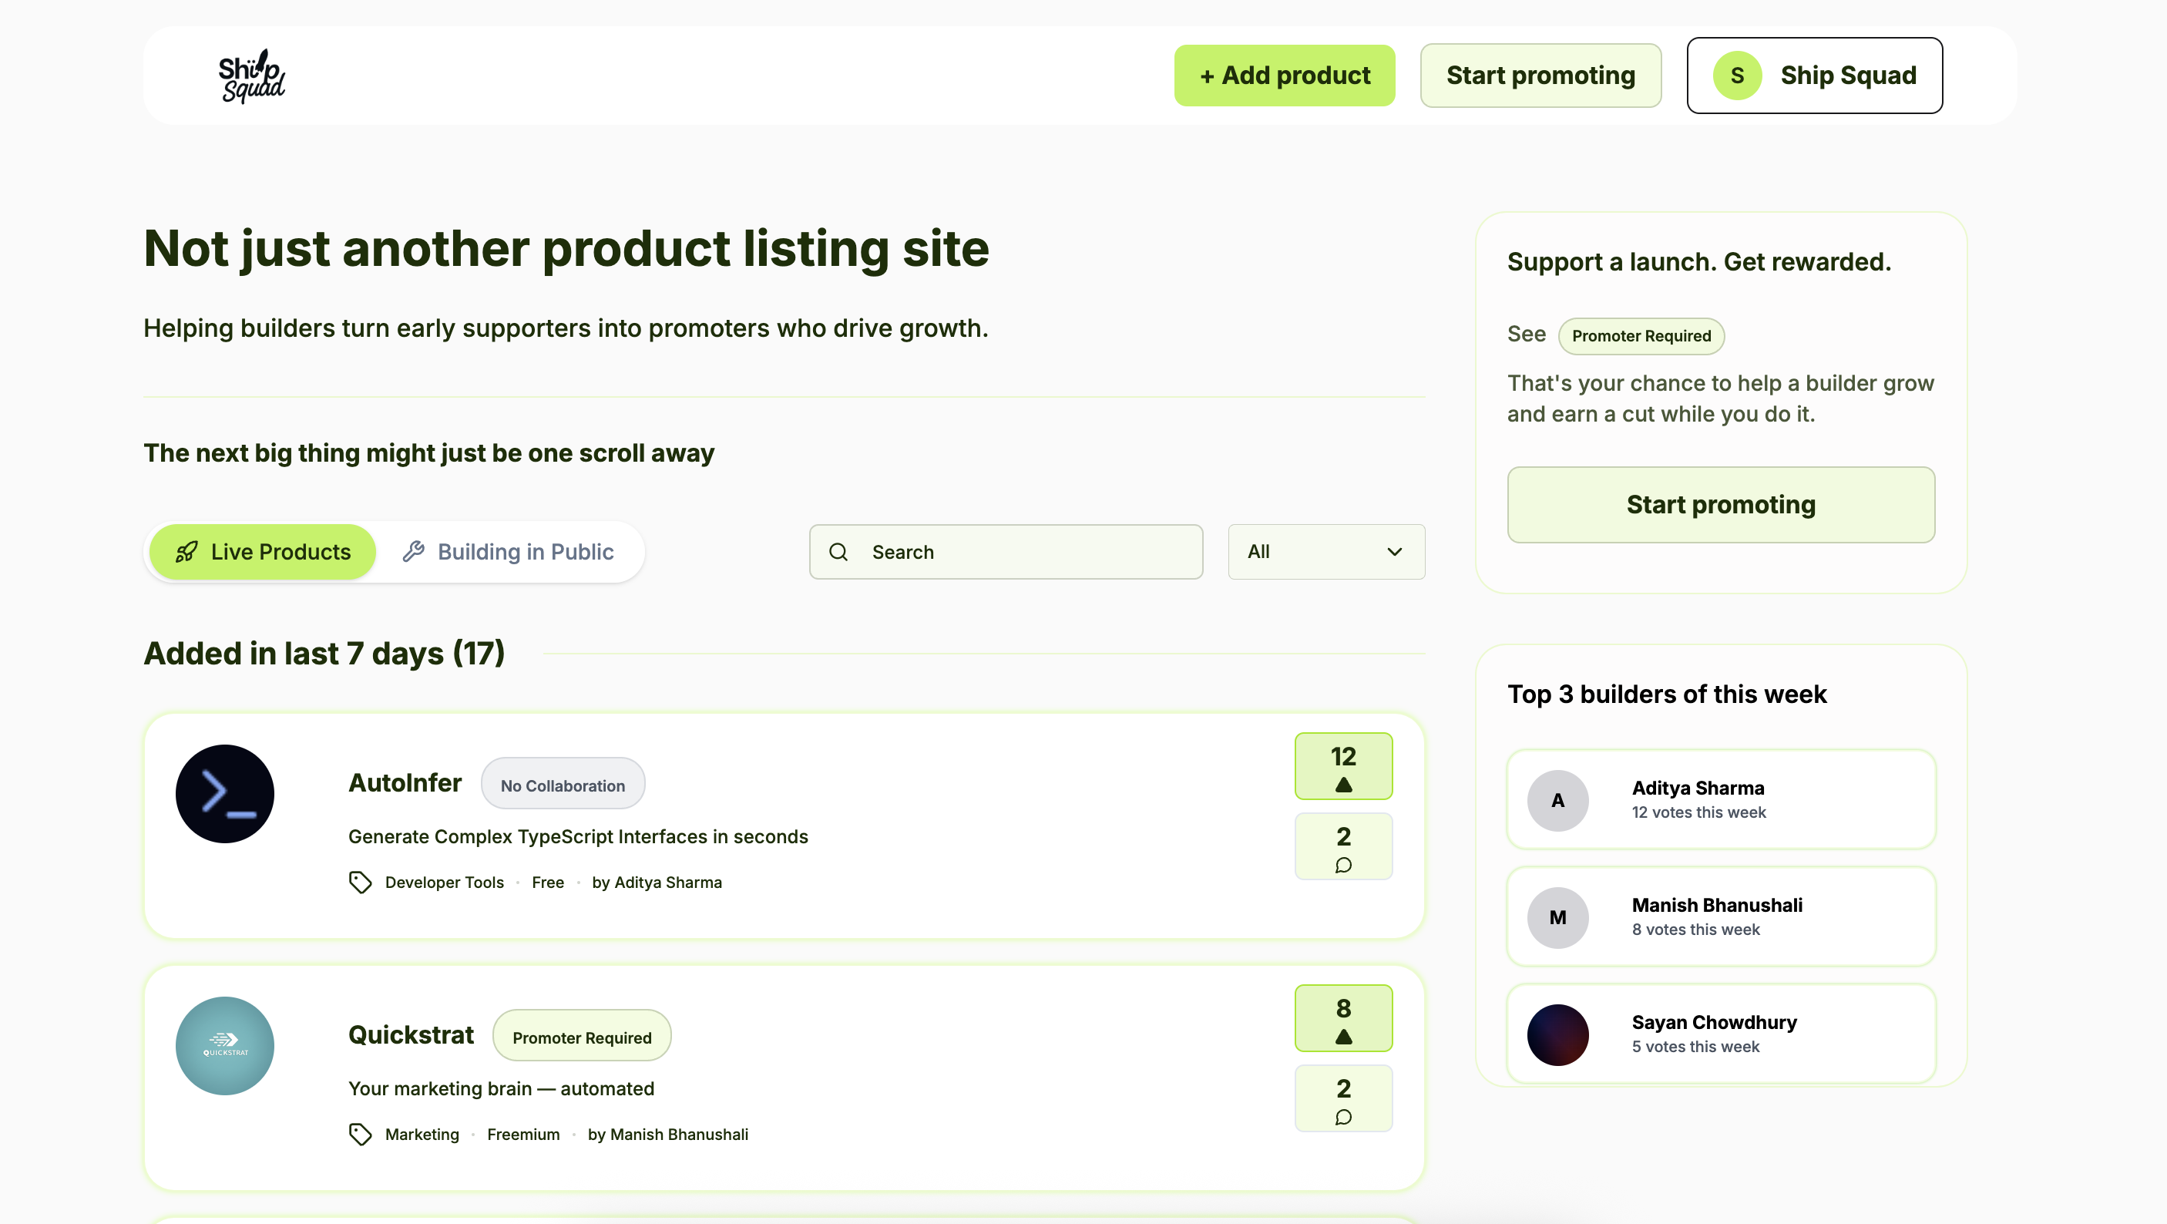Open Aditya Sharma's builder card
This screenshot has height=1224, width=2167.
(x=1720, y=799)
